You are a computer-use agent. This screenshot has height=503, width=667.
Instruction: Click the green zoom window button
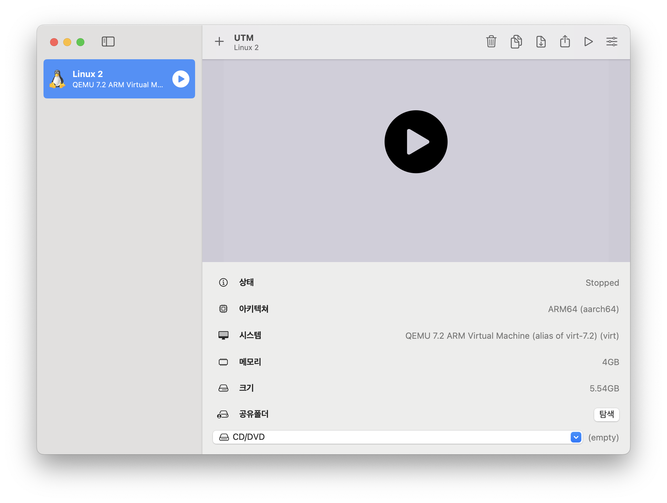tap(80, 42)
